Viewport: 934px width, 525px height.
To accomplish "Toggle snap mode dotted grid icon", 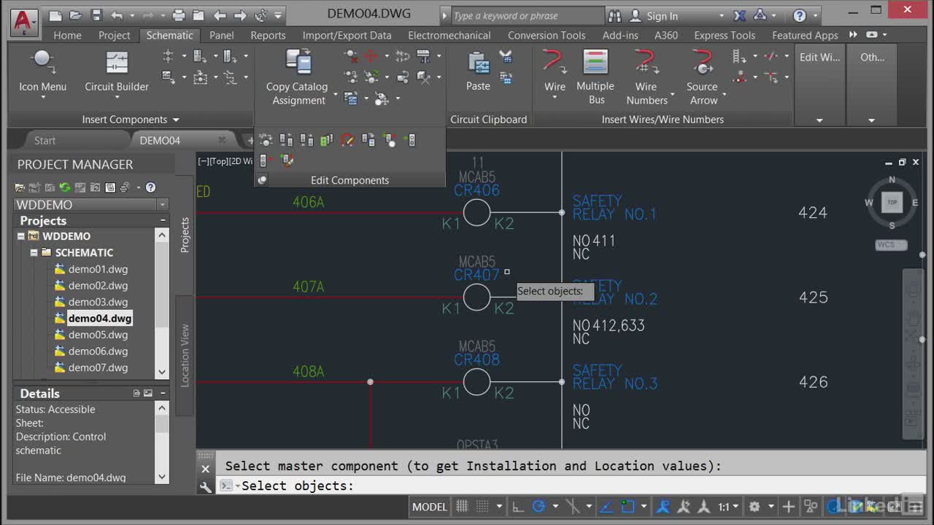I will 482,506.
